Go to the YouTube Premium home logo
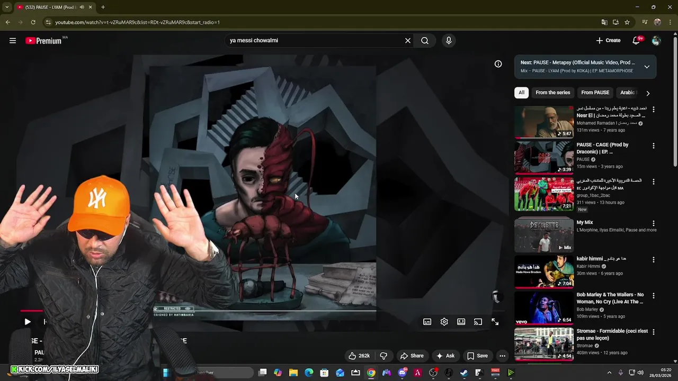 click(x=44, y=41)
